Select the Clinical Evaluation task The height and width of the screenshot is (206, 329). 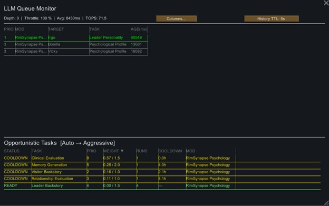click(x=48, y=158)
